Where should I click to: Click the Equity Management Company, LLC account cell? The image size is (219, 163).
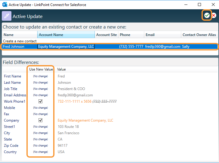[66, 47]
